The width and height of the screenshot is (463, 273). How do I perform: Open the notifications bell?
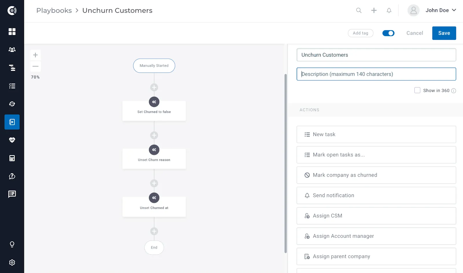tap(389, 10)
